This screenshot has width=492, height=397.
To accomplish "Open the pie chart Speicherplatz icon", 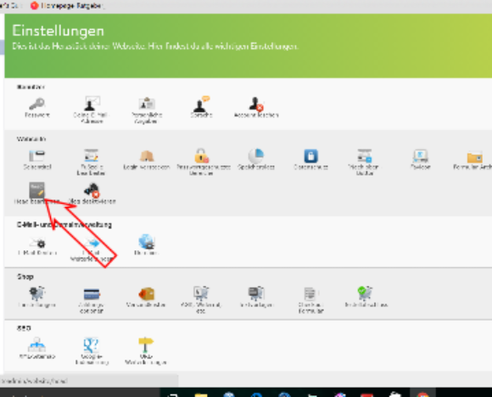I will [x=256, y=156].
